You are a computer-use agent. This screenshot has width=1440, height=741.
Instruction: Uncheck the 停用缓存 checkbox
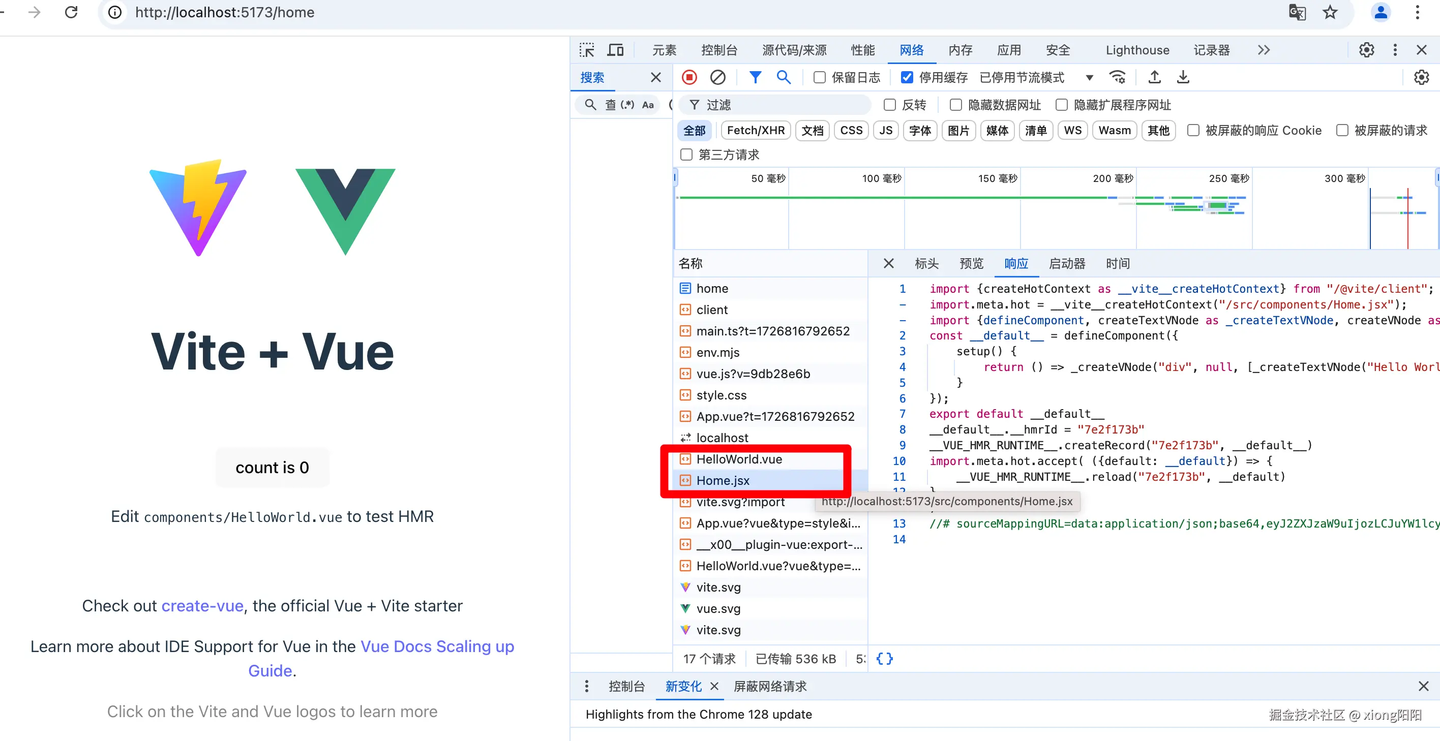[x=907, y=77]
